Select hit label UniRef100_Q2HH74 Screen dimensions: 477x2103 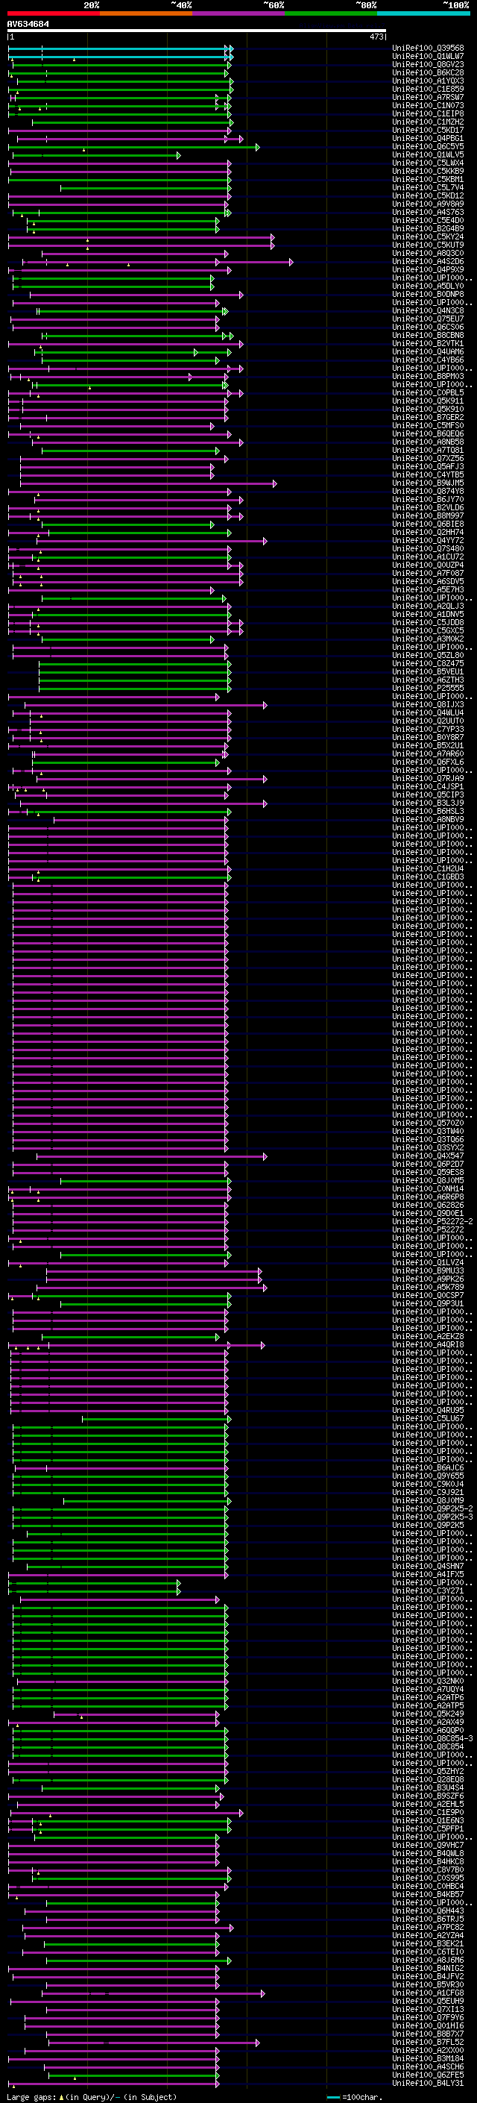(428, 533)
